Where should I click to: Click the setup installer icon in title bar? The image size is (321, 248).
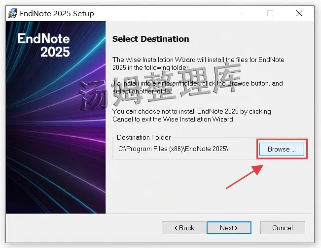coord(12,13)
